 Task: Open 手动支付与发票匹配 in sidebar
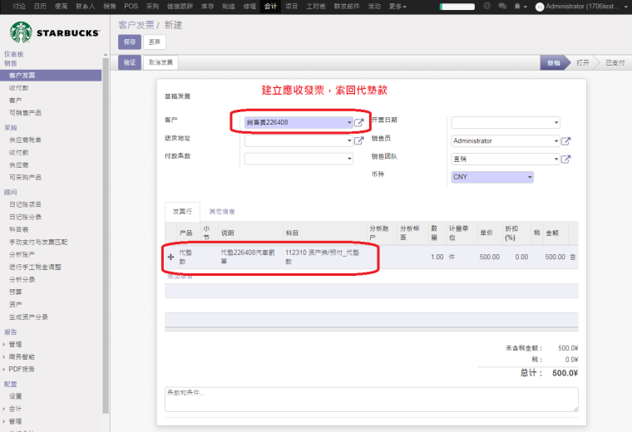(x=38, y=242)
